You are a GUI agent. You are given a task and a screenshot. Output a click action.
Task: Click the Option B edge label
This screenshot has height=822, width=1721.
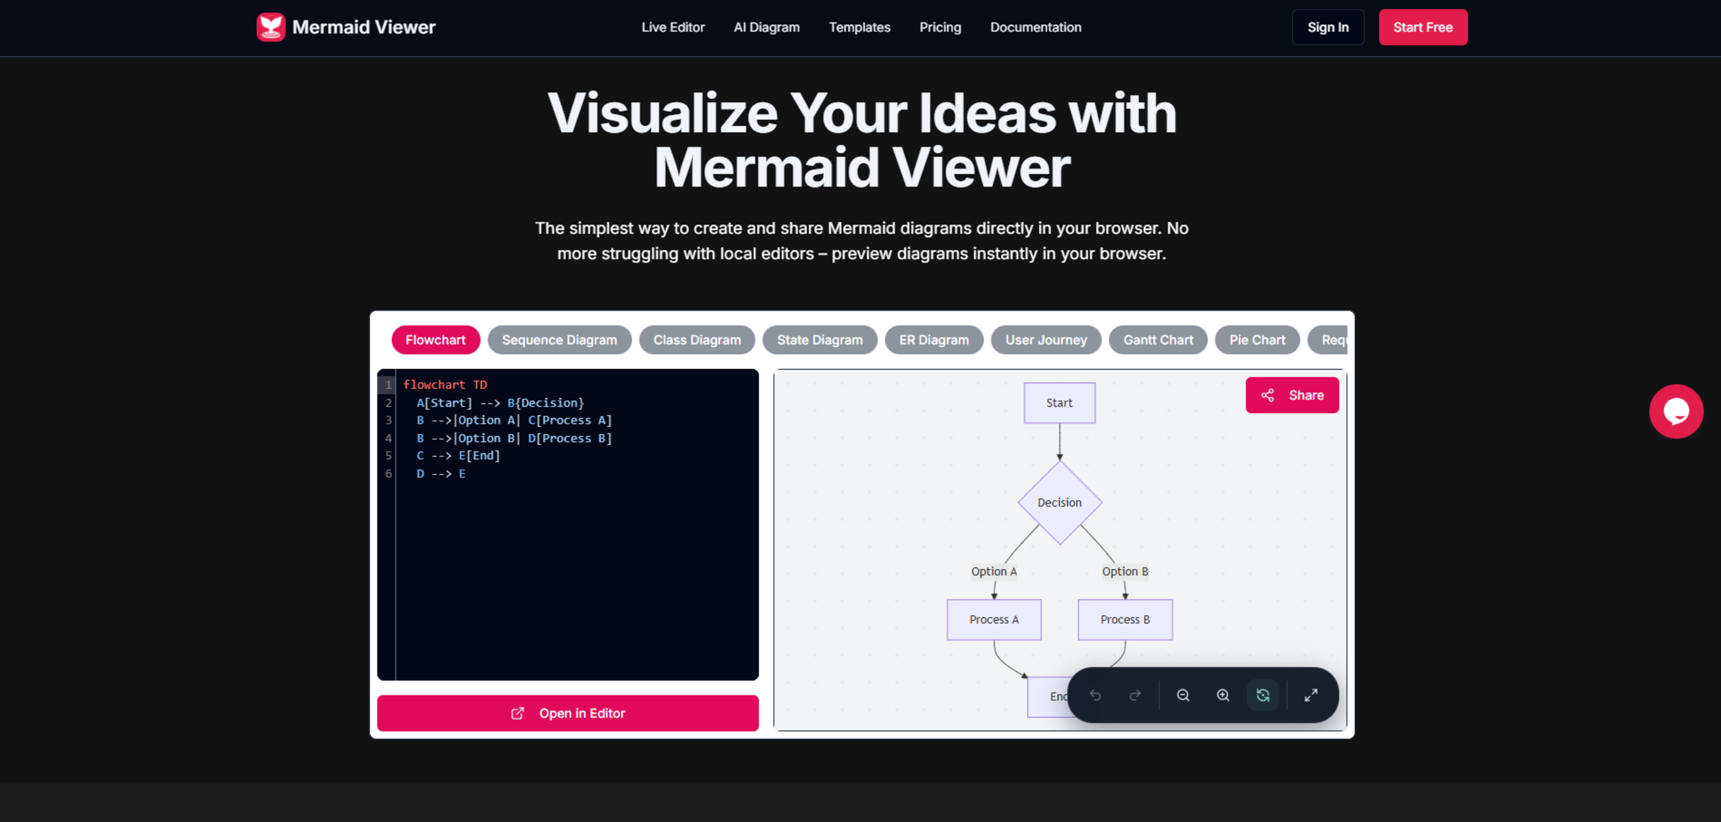click(x=1125, y=572)
